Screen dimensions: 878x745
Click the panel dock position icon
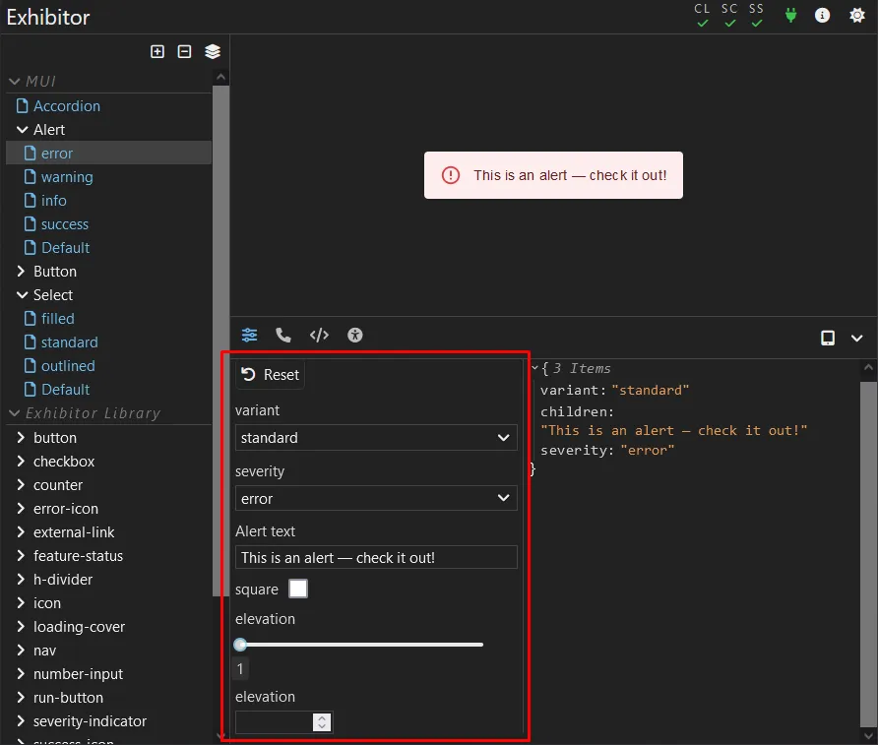tap(828, 338)
